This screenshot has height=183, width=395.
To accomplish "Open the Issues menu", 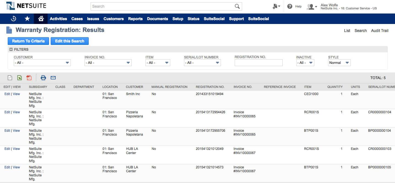I will pos(93,19).
